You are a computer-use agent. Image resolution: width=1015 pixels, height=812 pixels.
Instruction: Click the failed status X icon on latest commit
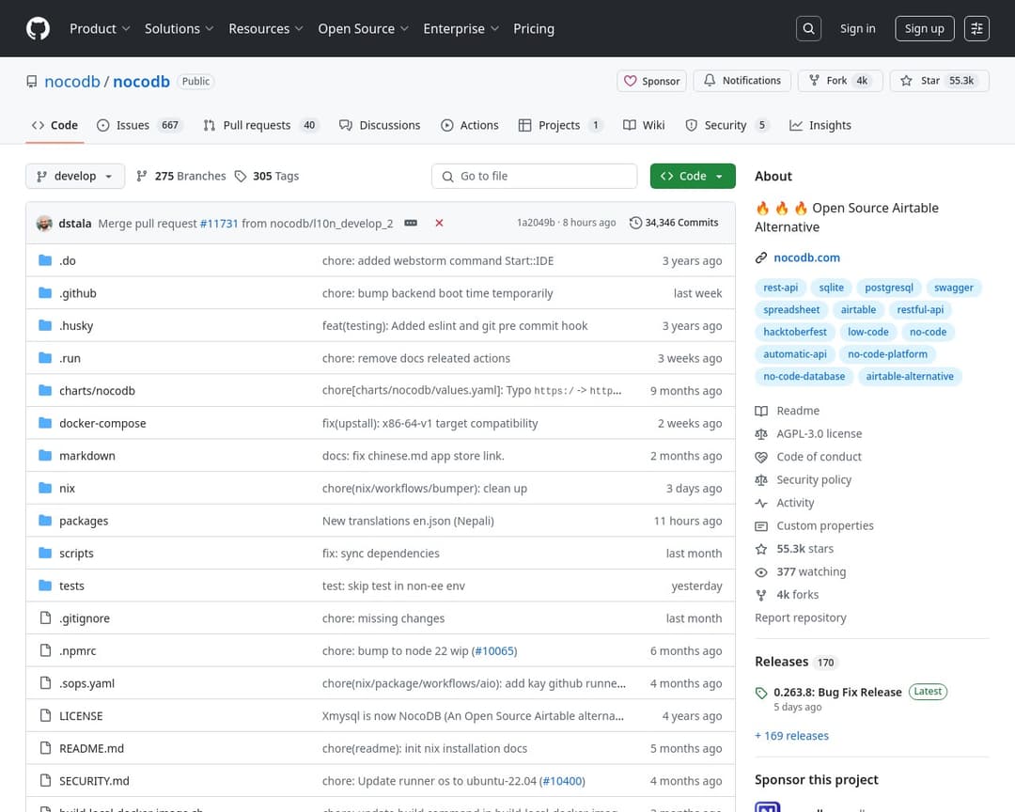(439, 223)
